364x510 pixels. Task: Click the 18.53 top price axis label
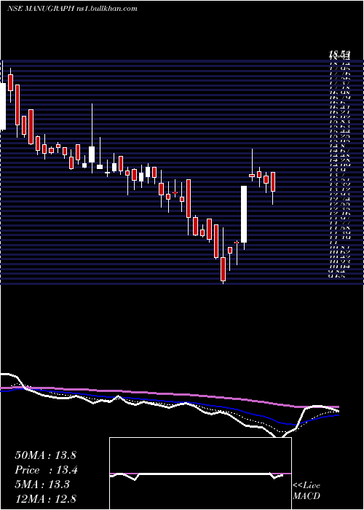[339, 55]
